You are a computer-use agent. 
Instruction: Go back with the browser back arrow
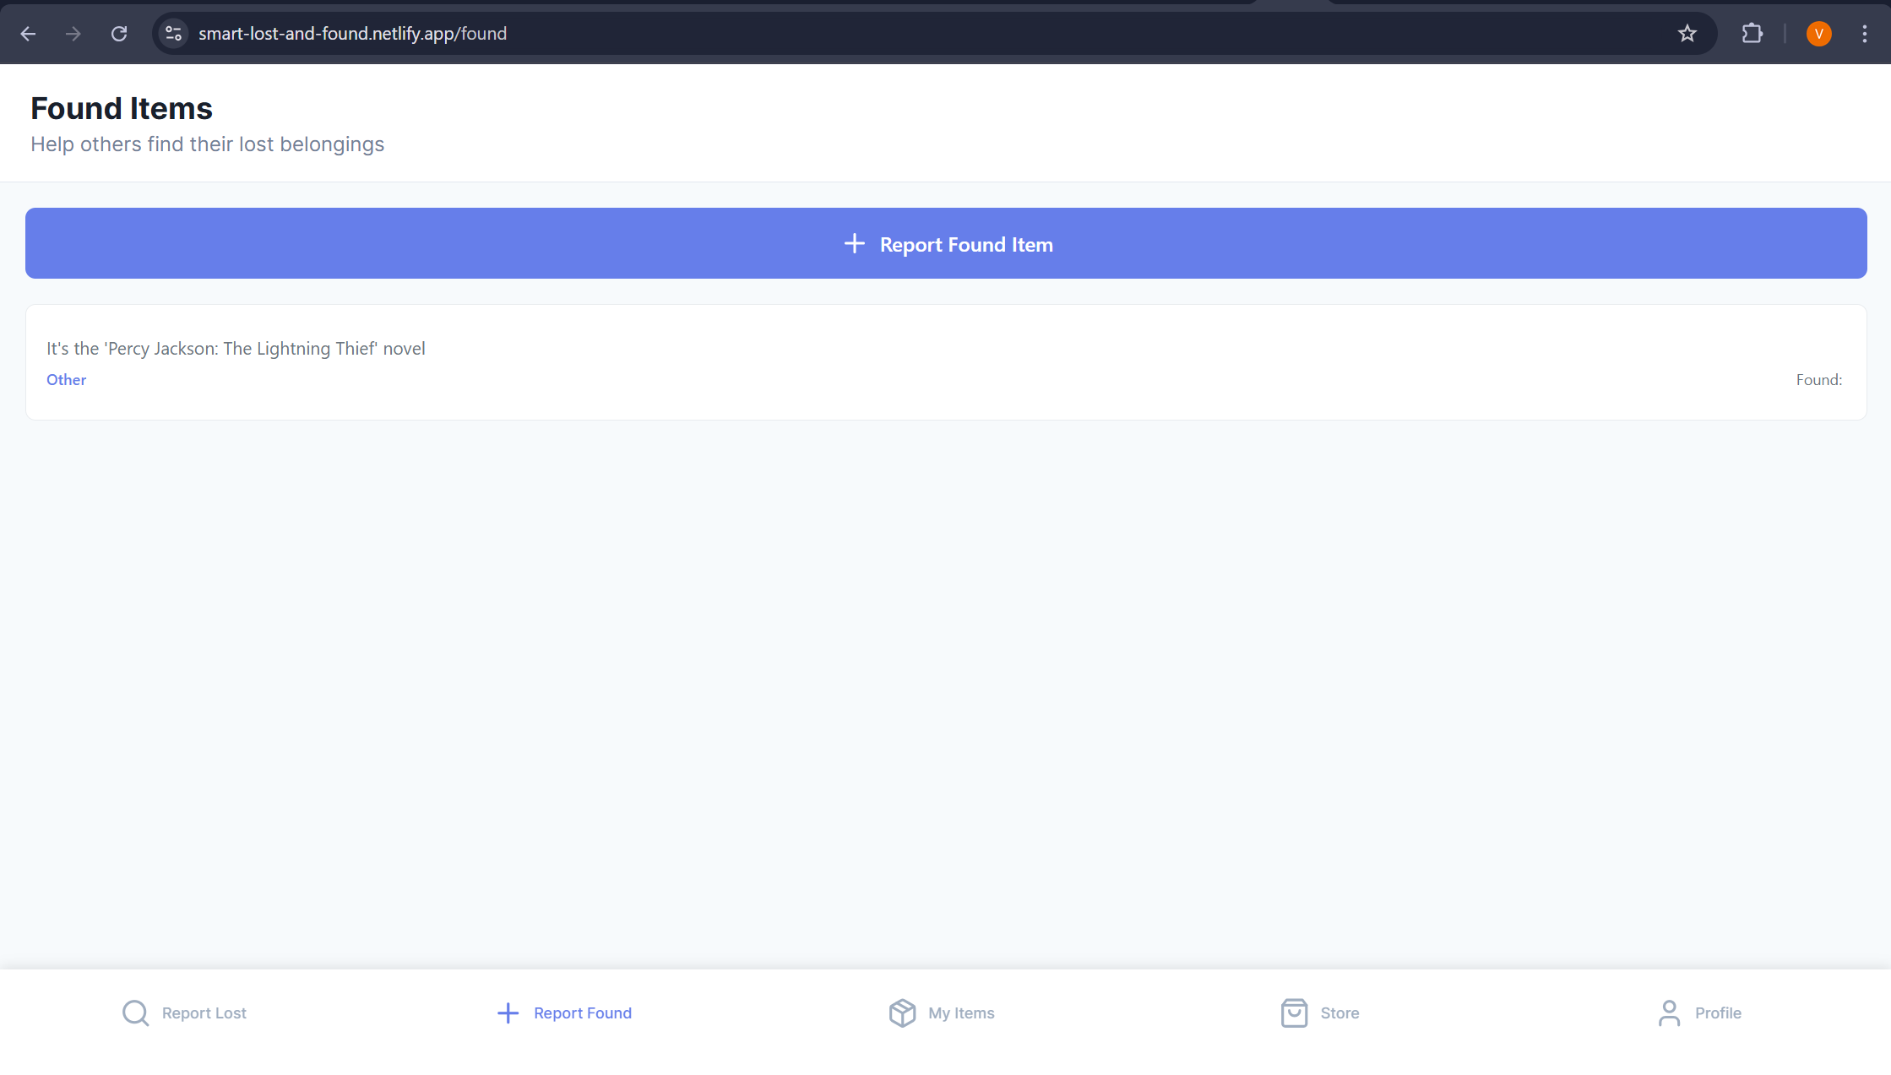coord(28,34)
